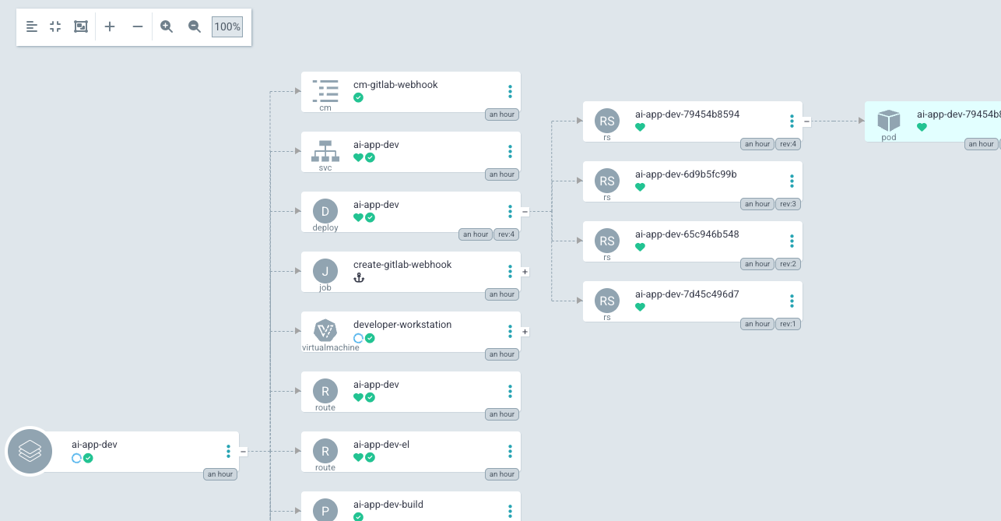Collapse the ai-app-dev deployment's replica sets

pos(525,211)
